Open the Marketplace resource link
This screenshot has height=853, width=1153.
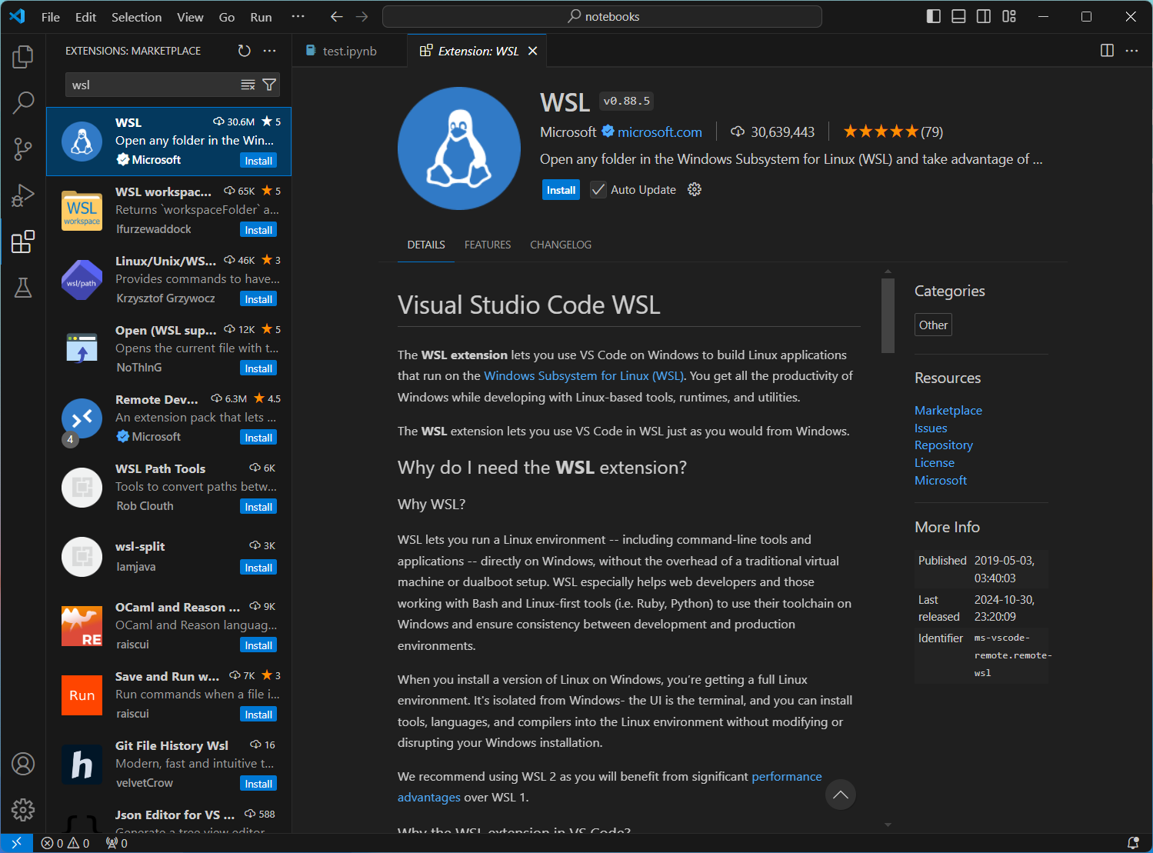pyautogui.click(x=948, y=411)
